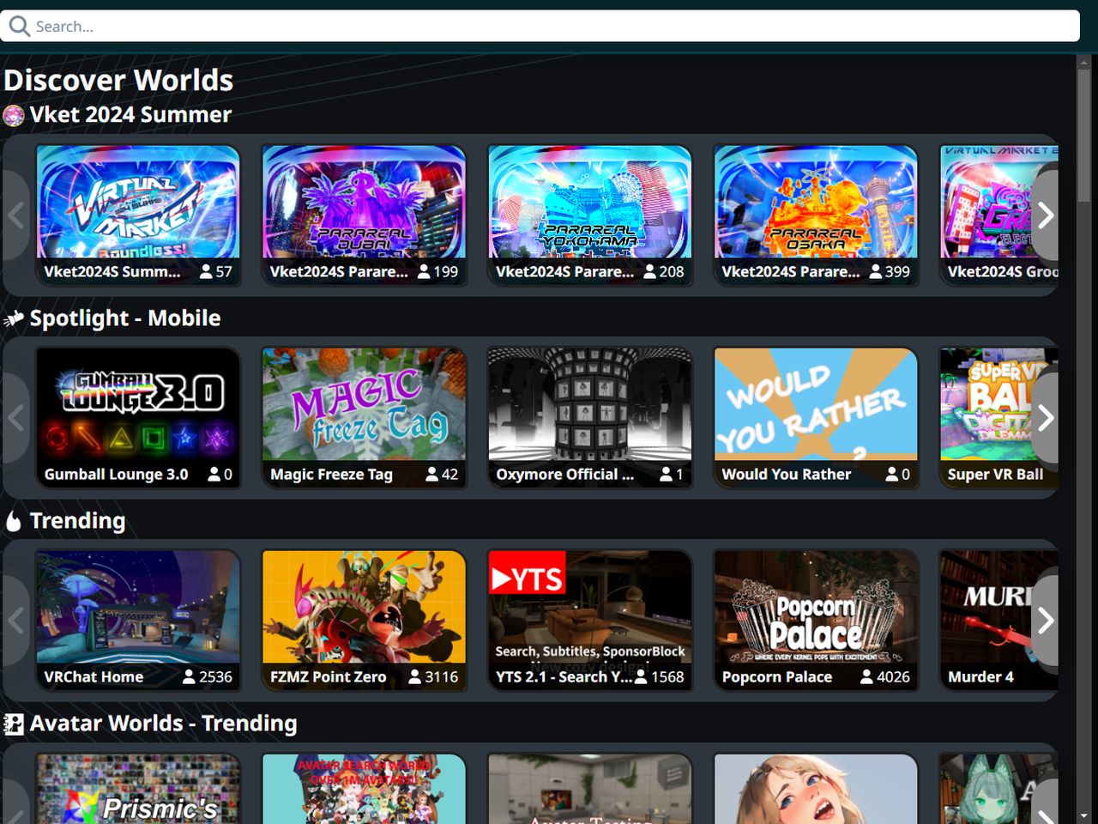Open YTS 2.1 Search world card
This screenshot has height=824, width=1098.
pos(589,620)
